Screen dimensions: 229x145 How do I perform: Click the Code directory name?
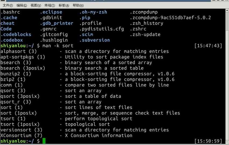pos(6,29)
